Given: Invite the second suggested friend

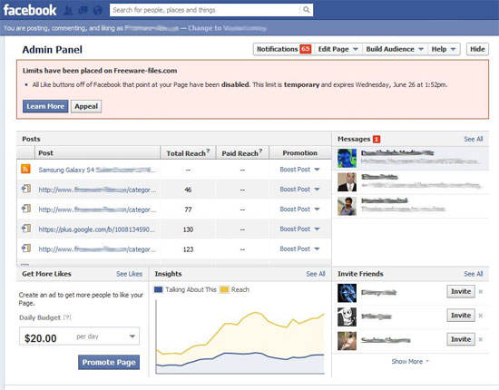Looking at the screenshot, I should tap(461, 316).
